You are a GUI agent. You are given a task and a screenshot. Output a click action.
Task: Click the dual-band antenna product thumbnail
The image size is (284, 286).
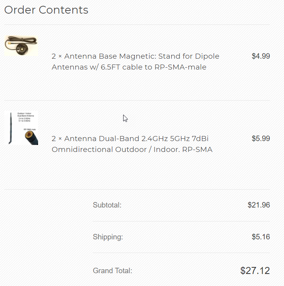click(x=22, y=128)
